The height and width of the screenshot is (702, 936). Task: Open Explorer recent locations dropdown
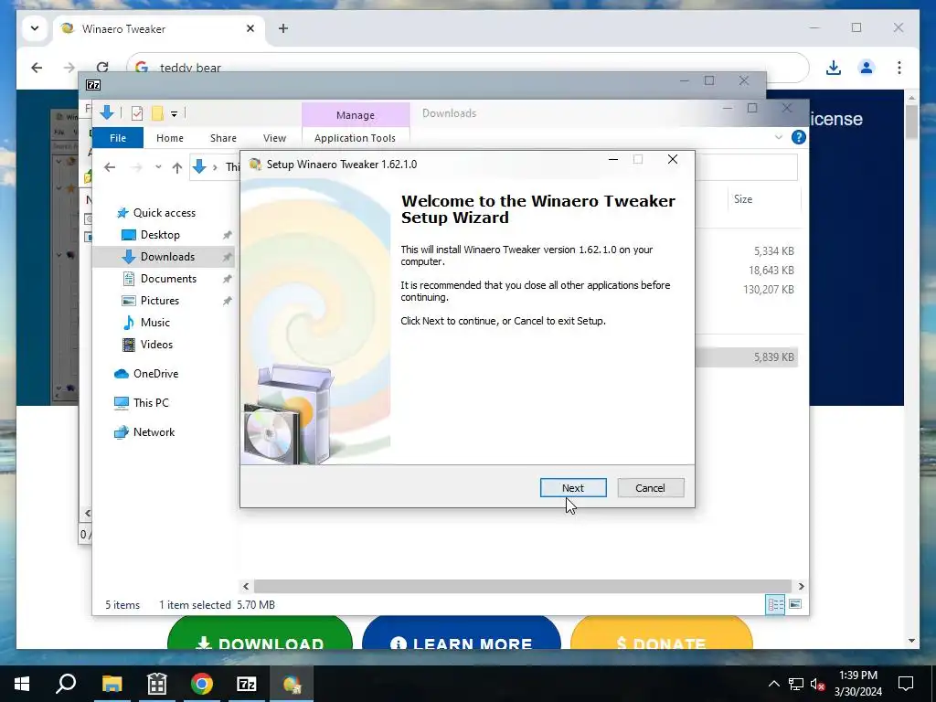tap(158, 167)
